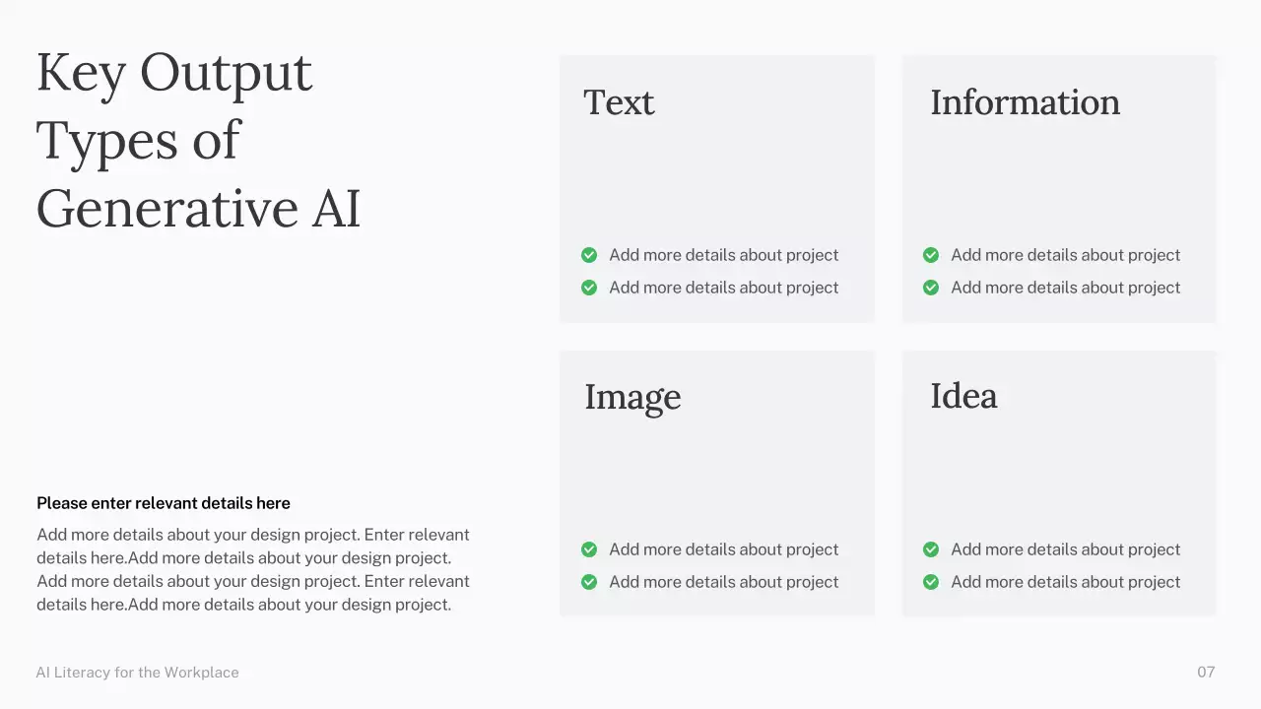Select the second green checkmark in Idea card

click(x=931, y=582)
